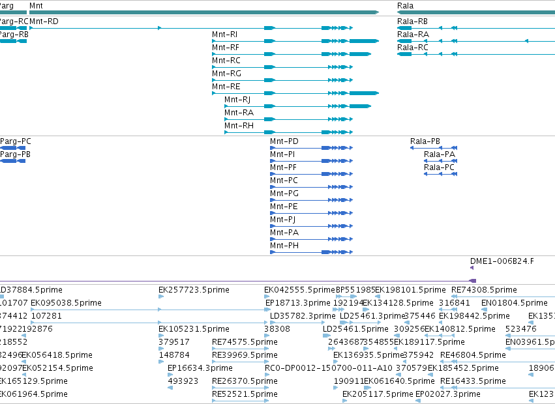Click EST RE46804.5prime label

coord(473,355)
